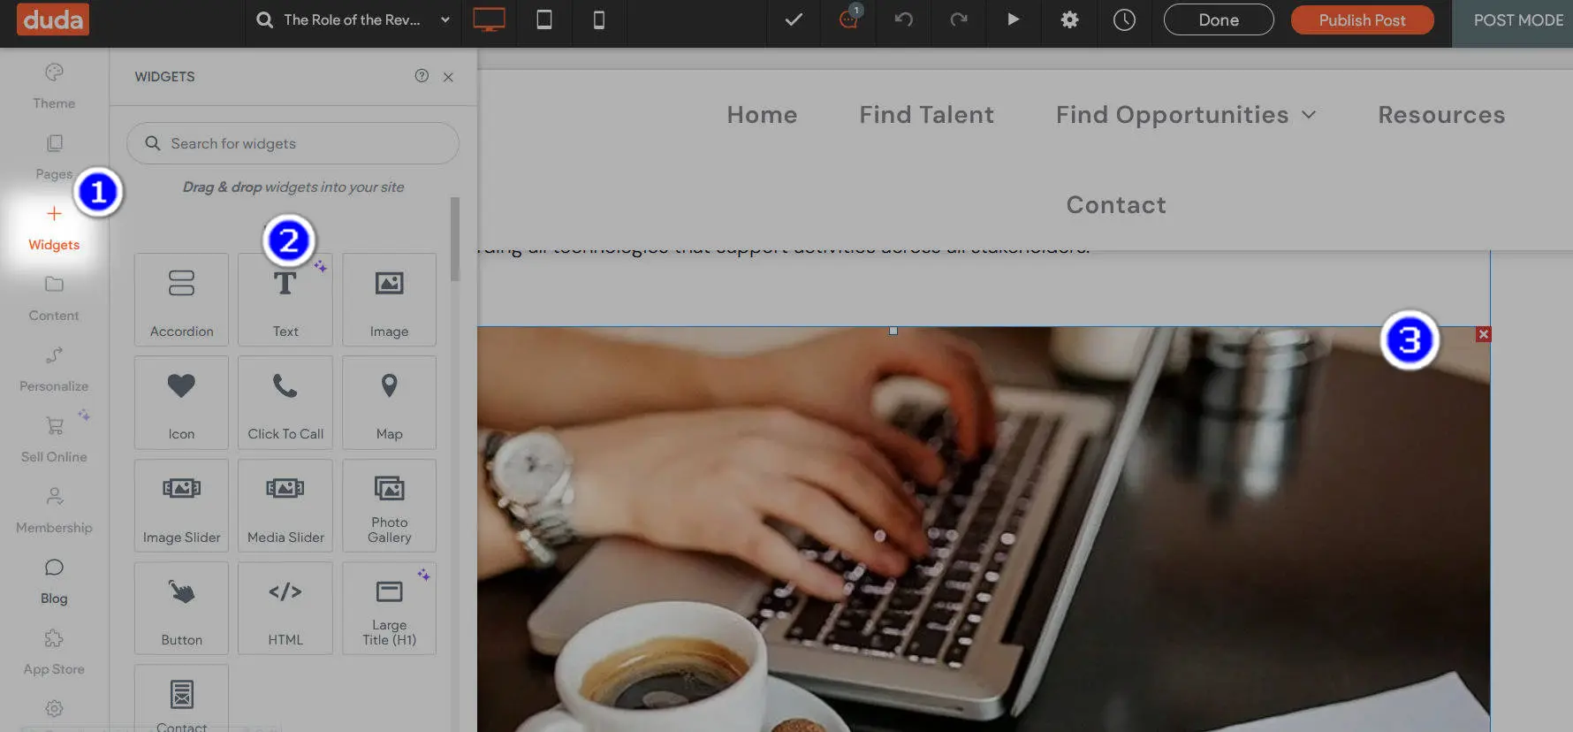The height and width of the screenshot is (732, 1573).
Task: Click the widgets panel vertical scrollbar
Action: (455, 239)
